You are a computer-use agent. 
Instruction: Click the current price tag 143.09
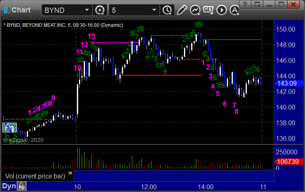[289, 83]
